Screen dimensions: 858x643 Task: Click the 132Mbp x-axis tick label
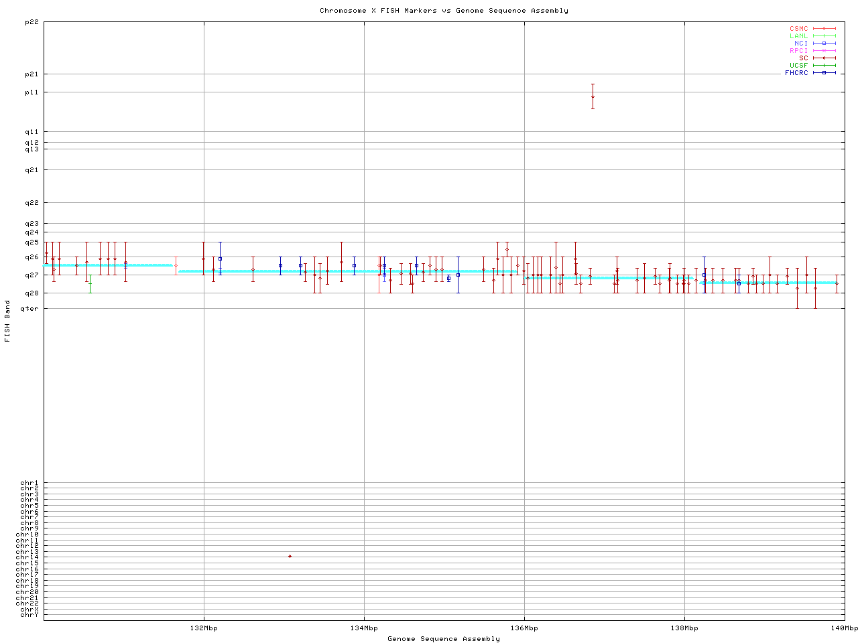tap(204, 628)
